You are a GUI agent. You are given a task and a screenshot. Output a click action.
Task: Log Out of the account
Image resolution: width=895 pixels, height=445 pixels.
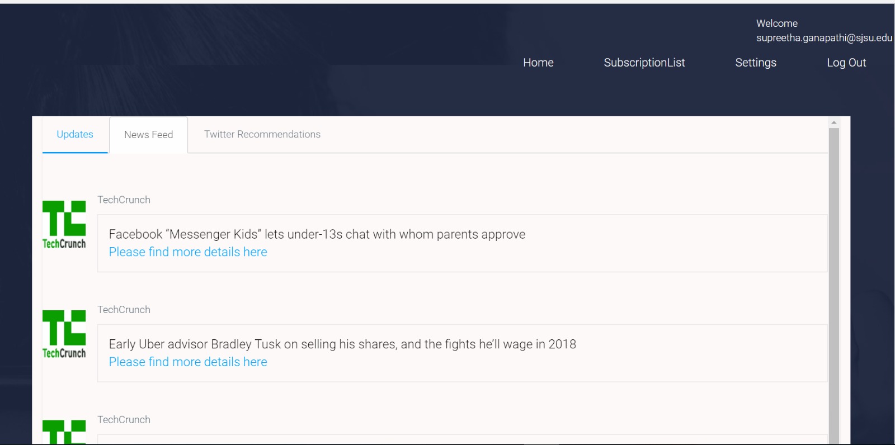[846, 63]
